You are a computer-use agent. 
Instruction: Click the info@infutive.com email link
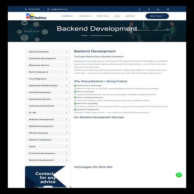pos(59,9)
